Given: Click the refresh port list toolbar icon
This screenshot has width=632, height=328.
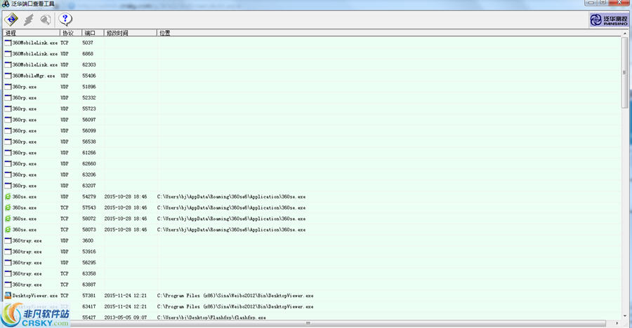Looking at the screenshot, I should [x=11, y=20].
